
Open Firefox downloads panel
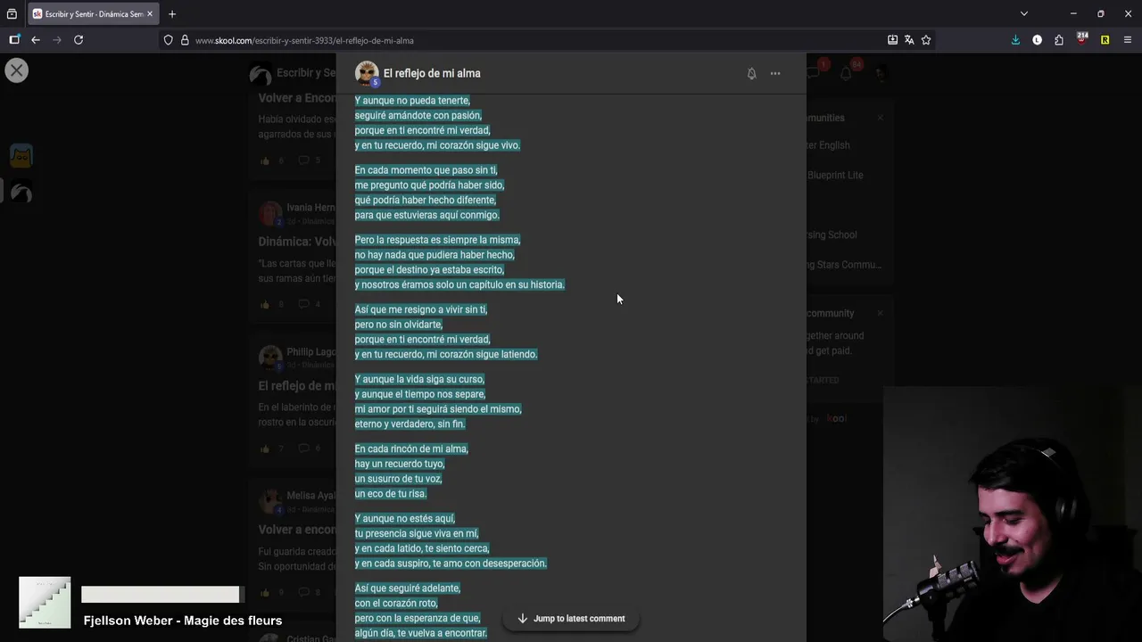coord(1015,40)
